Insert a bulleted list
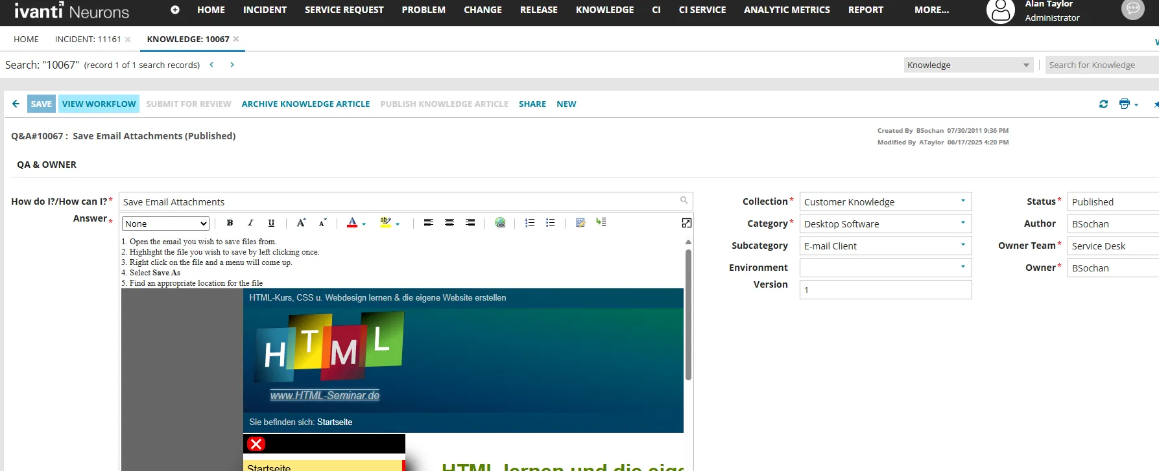Screen dimensions: 1159x471 (551, 223)
